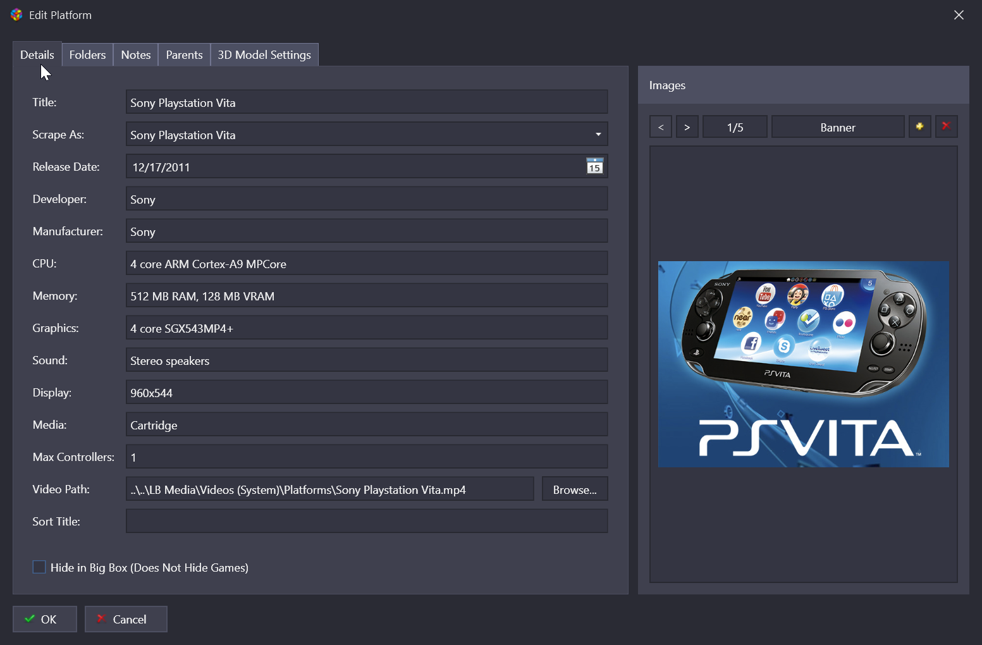Screen dimensions: 982x645
Task: Select the PS Vita banner image preview
Action: 803,364
